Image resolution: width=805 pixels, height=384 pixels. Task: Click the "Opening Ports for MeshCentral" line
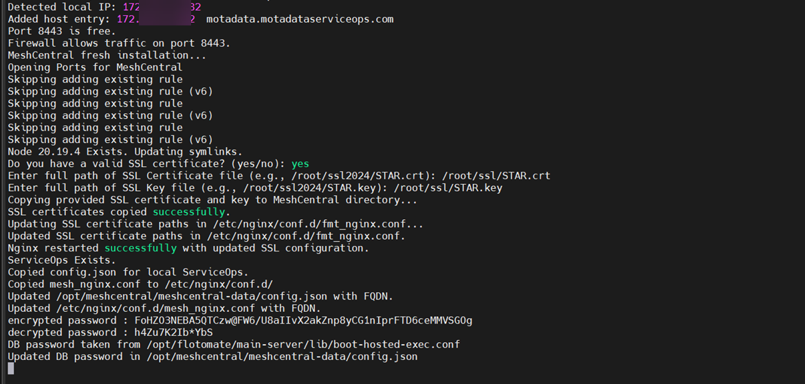pyautogui.click(x=95, y=67)
